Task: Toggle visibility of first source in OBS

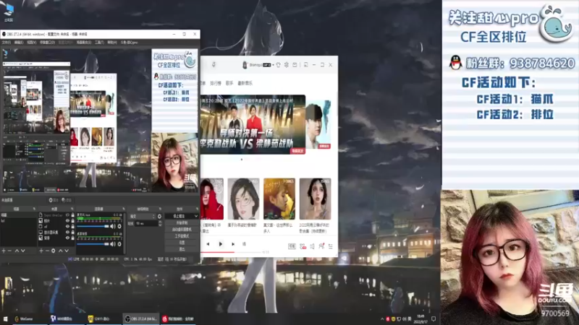Action: (x=67, y=214)
